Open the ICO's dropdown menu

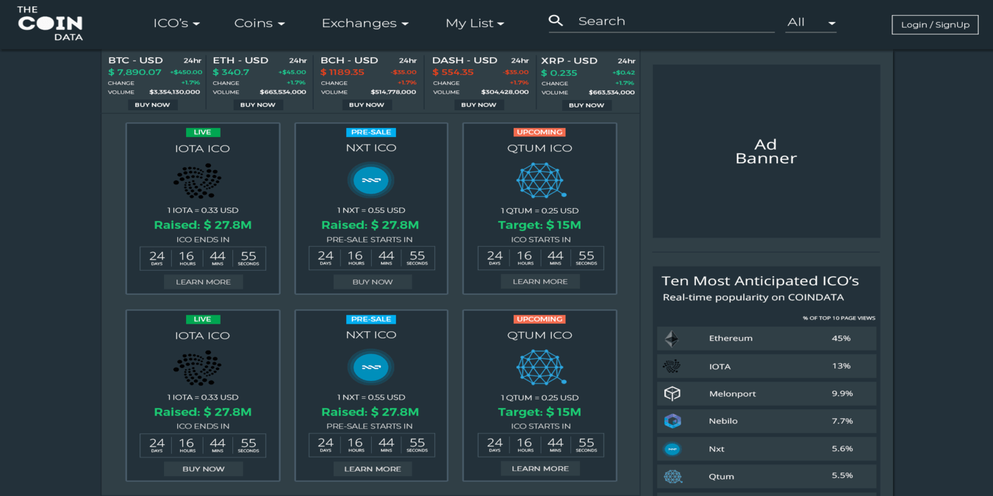point(177,23)
